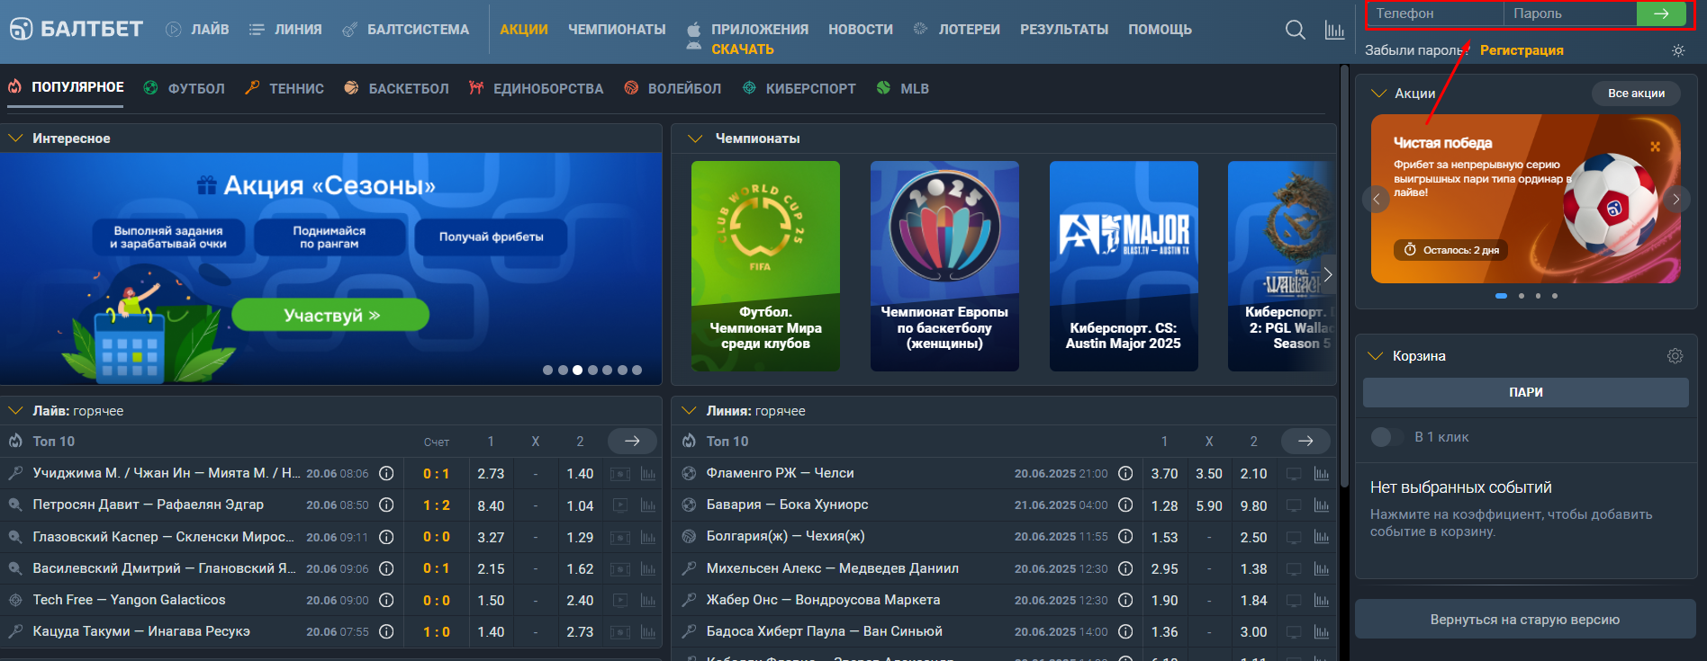Viewport: 1707px width, 661px height.
Task: Toggle the light theme sun icon
Action: pyautogui.click(x=1678, y=50)
